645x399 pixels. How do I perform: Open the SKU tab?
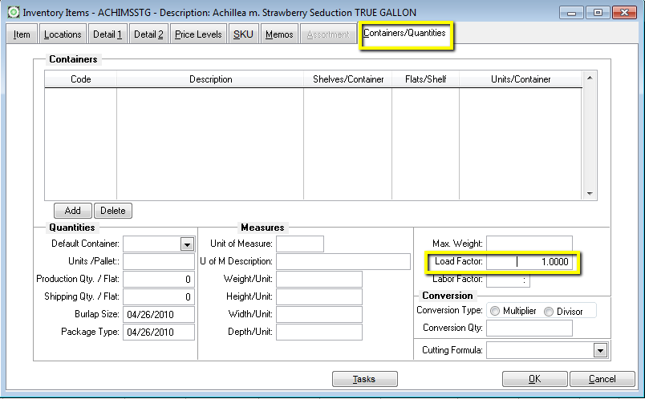(x=242, y=34)
